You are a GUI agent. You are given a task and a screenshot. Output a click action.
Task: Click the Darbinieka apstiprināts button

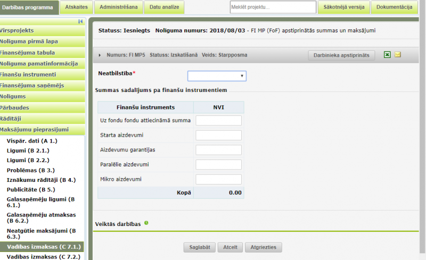coord(341,55)
